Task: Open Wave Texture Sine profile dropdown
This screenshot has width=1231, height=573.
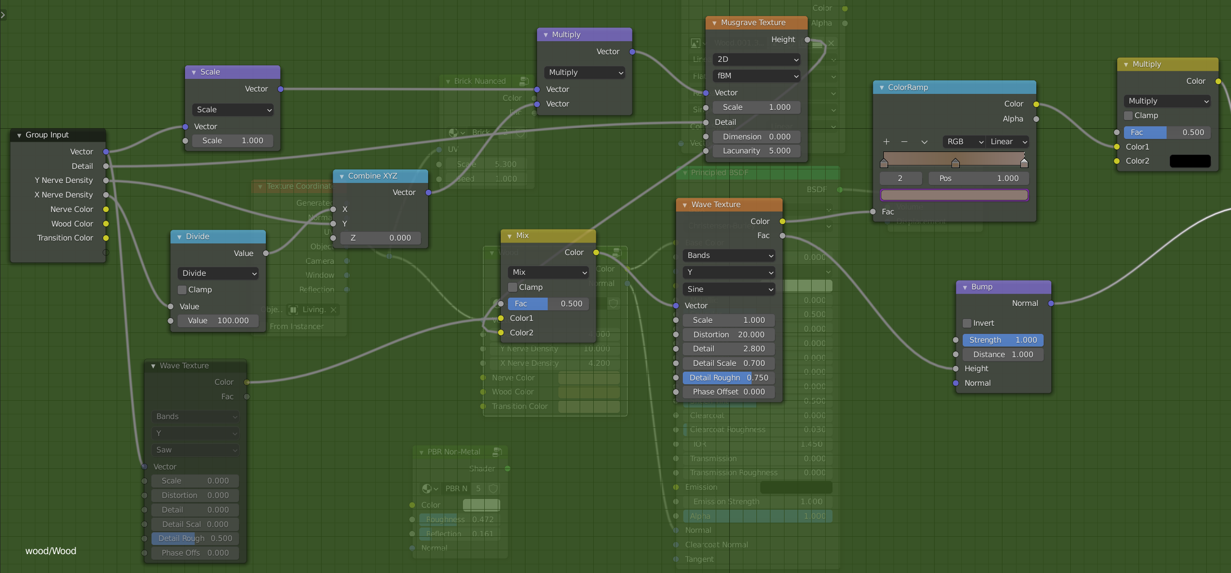Action: coord(729,289)
